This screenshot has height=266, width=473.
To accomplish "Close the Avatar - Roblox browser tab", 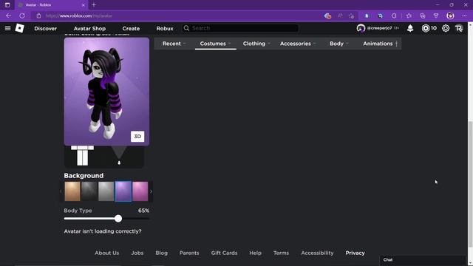I will pos(84,5).
